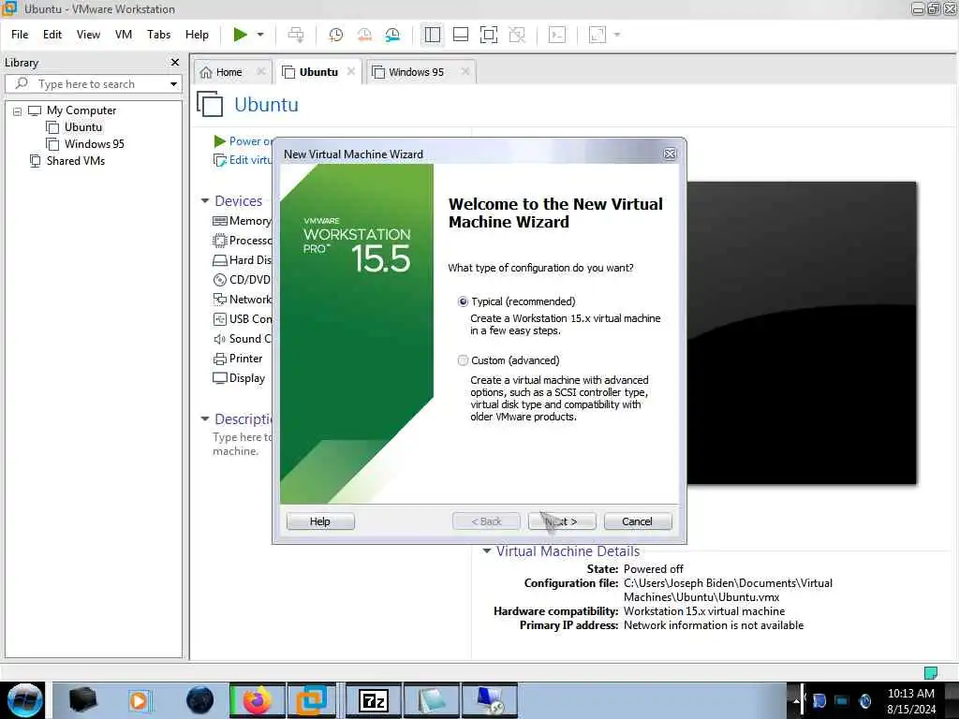Image resolution: width=959 pixels, height=719 pixels.
Task: Toggle the Library sidebar view icon
Action: tap(433, 35)
